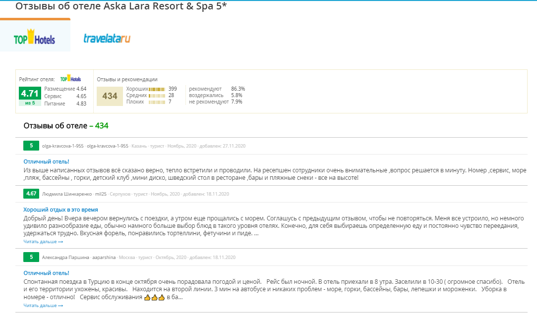Click the Средних reviews rating bar

coord(157,96)
